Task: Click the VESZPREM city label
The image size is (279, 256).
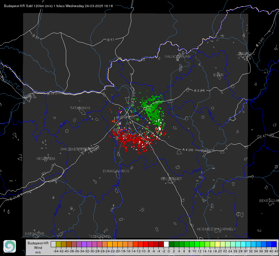Action: pyautogui.click(x=46, y=159)
